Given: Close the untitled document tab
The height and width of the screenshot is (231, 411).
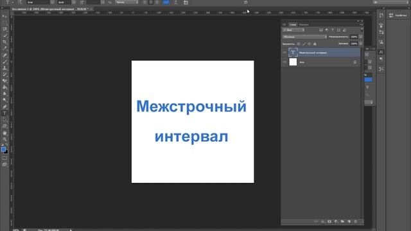Looking at the screenshot, I should [x=91, y=9].
